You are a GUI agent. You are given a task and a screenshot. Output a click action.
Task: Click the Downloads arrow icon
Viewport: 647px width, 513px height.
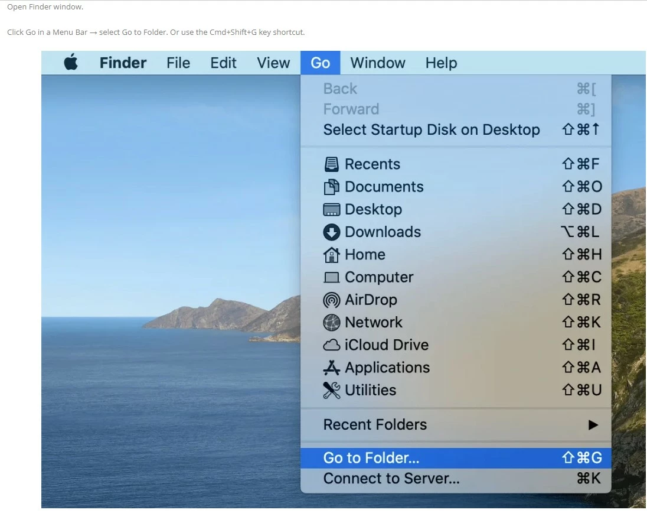(x=331, y=232)
